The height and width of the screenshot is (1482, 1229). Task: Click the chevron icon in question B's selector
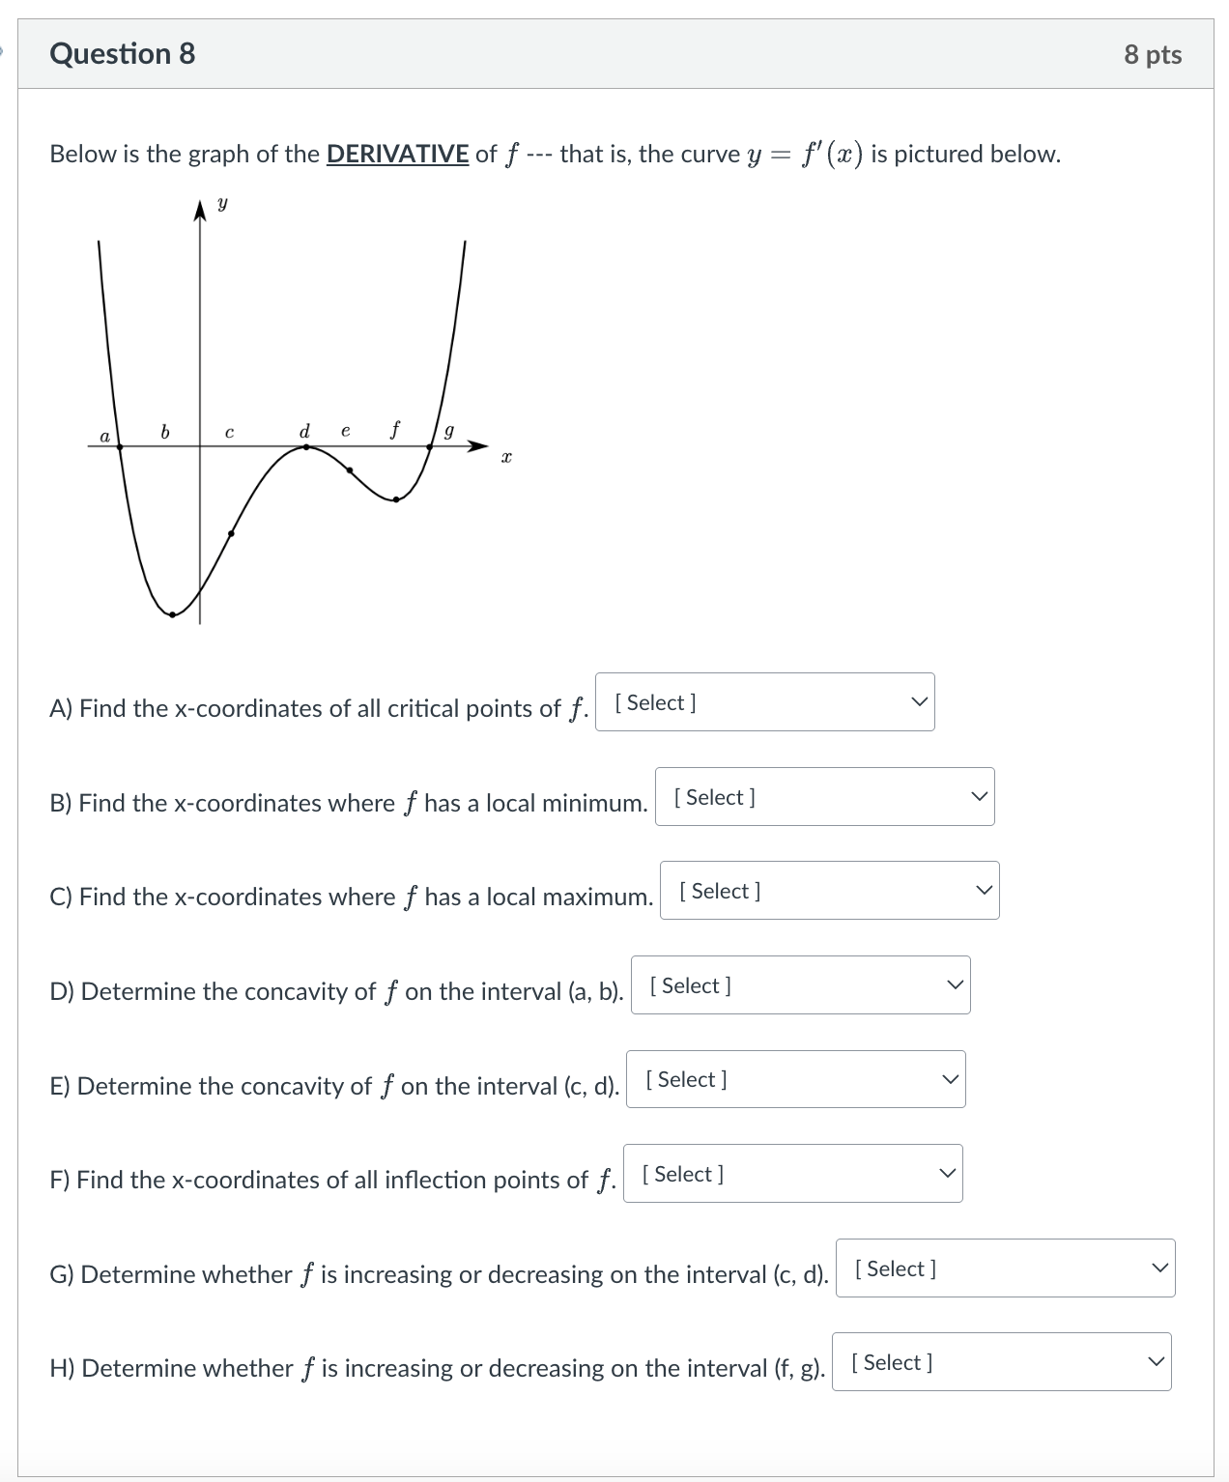[x=979, y=796]
